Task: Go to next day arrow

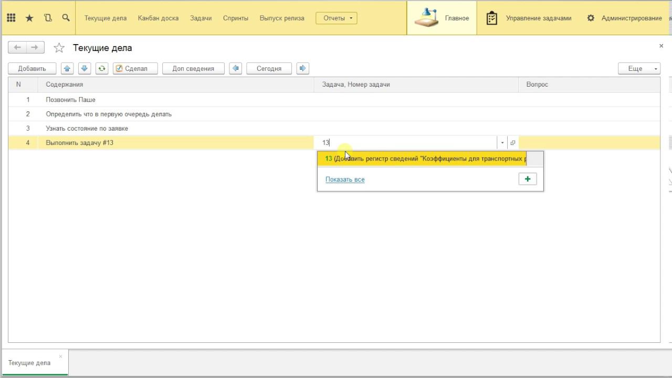Action: tap(302, 68)
